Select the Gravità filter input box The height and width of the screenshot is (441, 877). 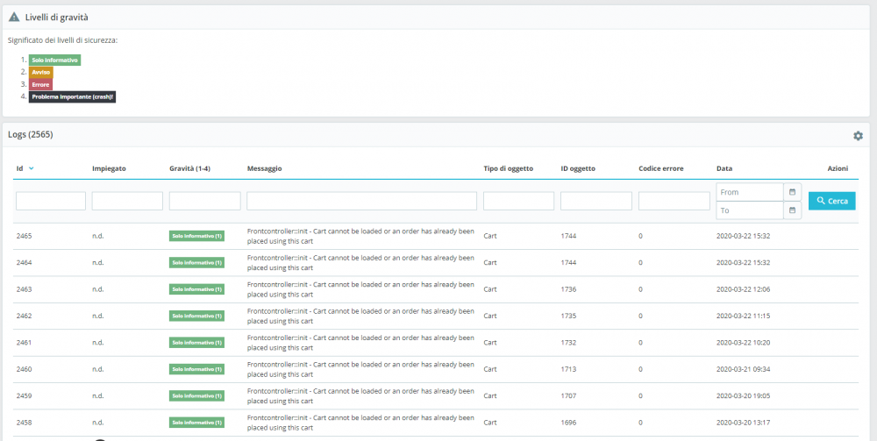(204, 201)
